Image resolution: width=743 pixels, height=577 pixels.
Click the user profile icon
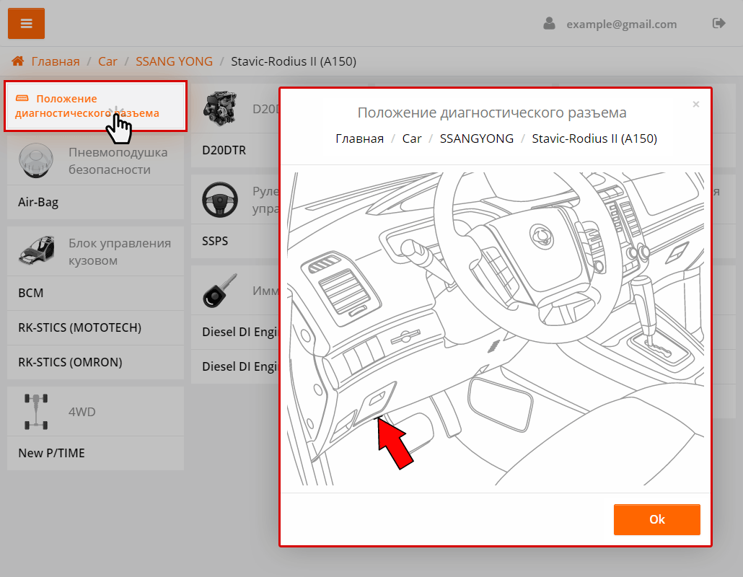click(x=550, y=24)
